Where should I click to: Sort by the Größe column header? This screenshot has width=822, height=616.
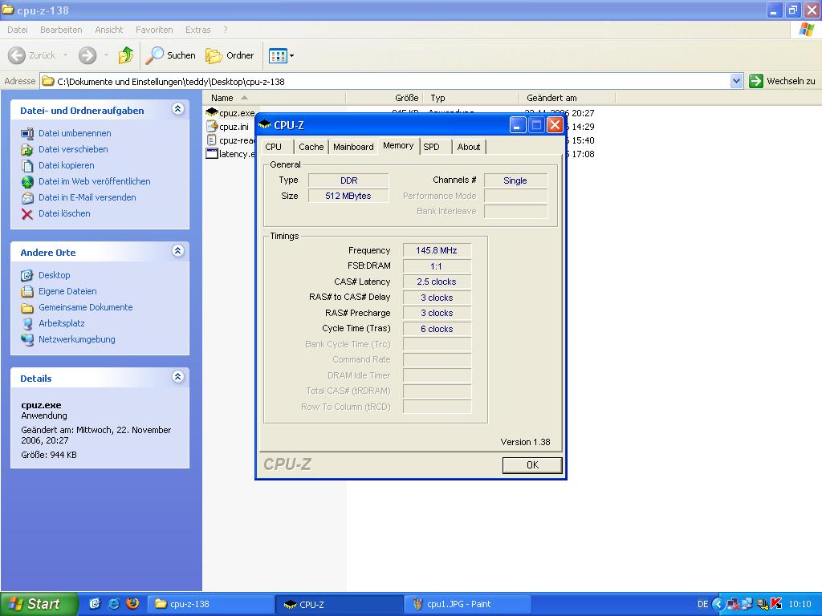point(385,98)
